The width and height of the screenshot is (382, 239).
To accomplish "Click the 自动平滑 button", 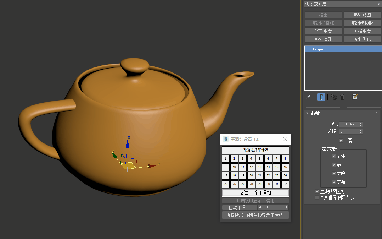I will coord(240,207).
